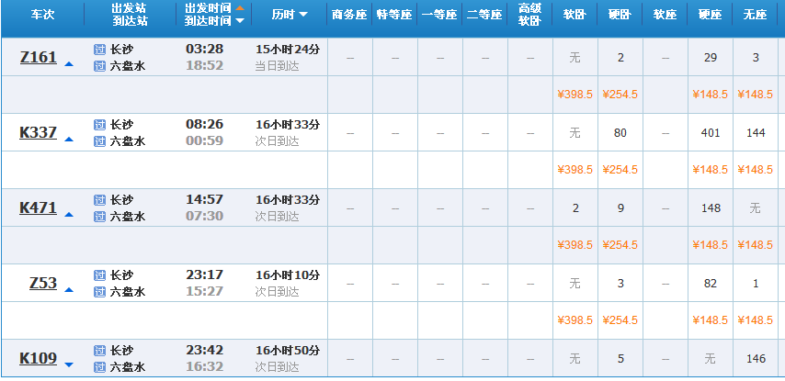785x381 pixels.
Task: Select 软卧 count 2 for K471
Action: point(575,208)
